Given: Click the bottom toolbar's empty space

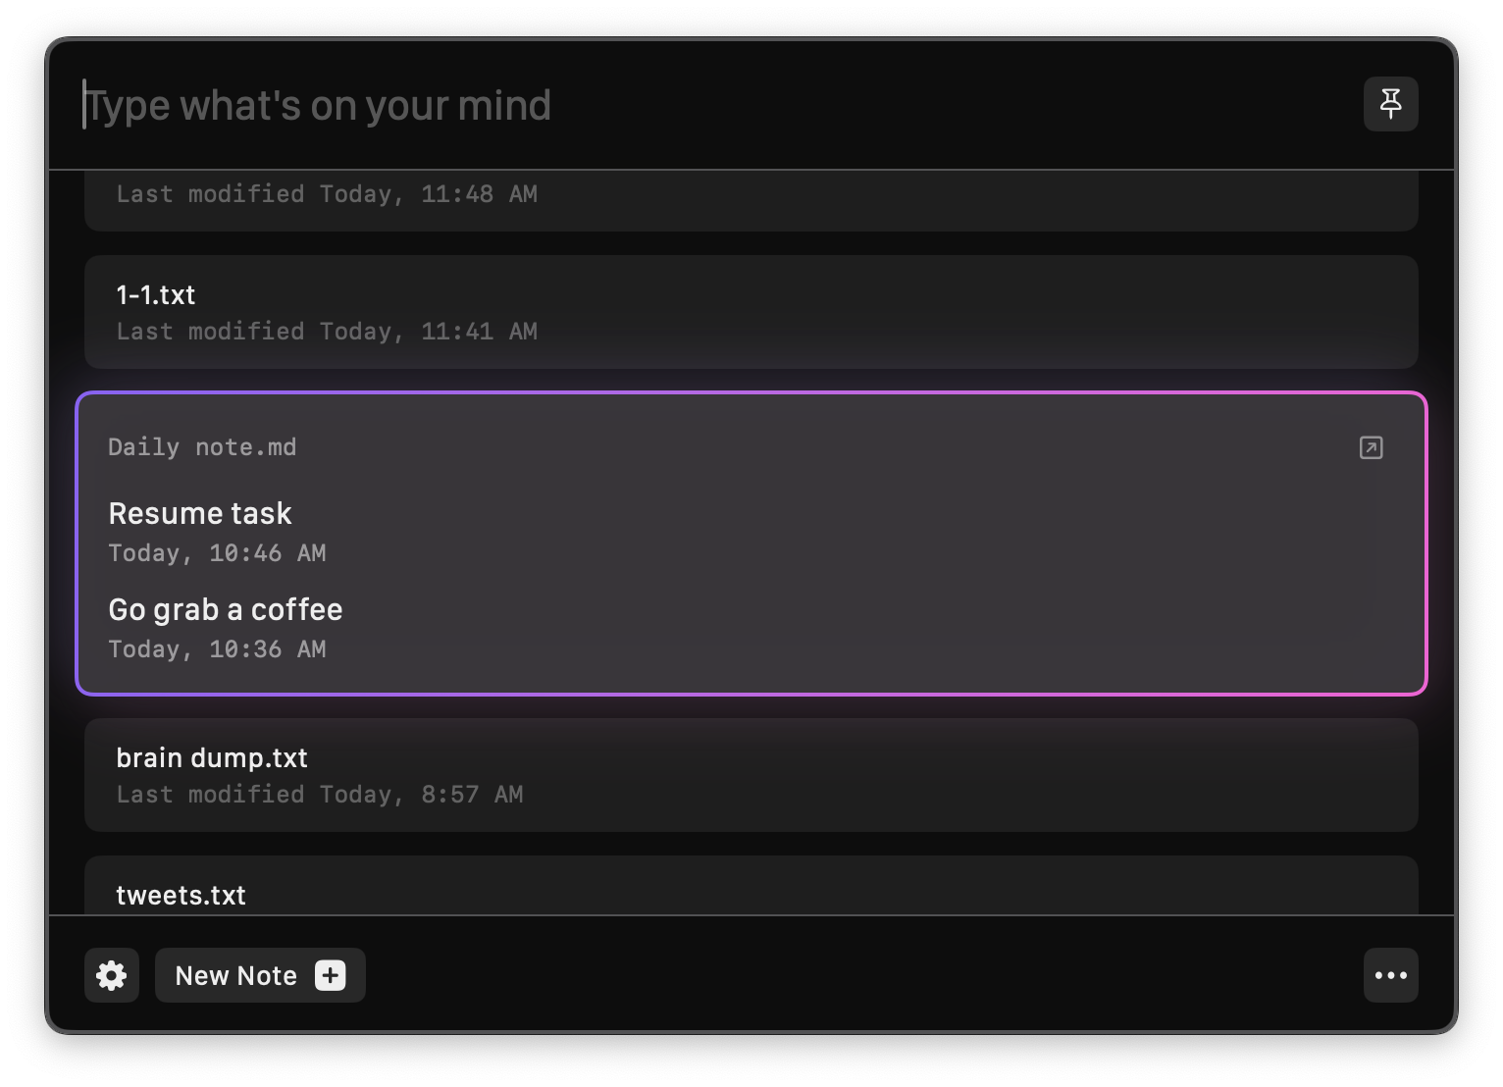Looking at the screenshot, I should pos(863,975).
